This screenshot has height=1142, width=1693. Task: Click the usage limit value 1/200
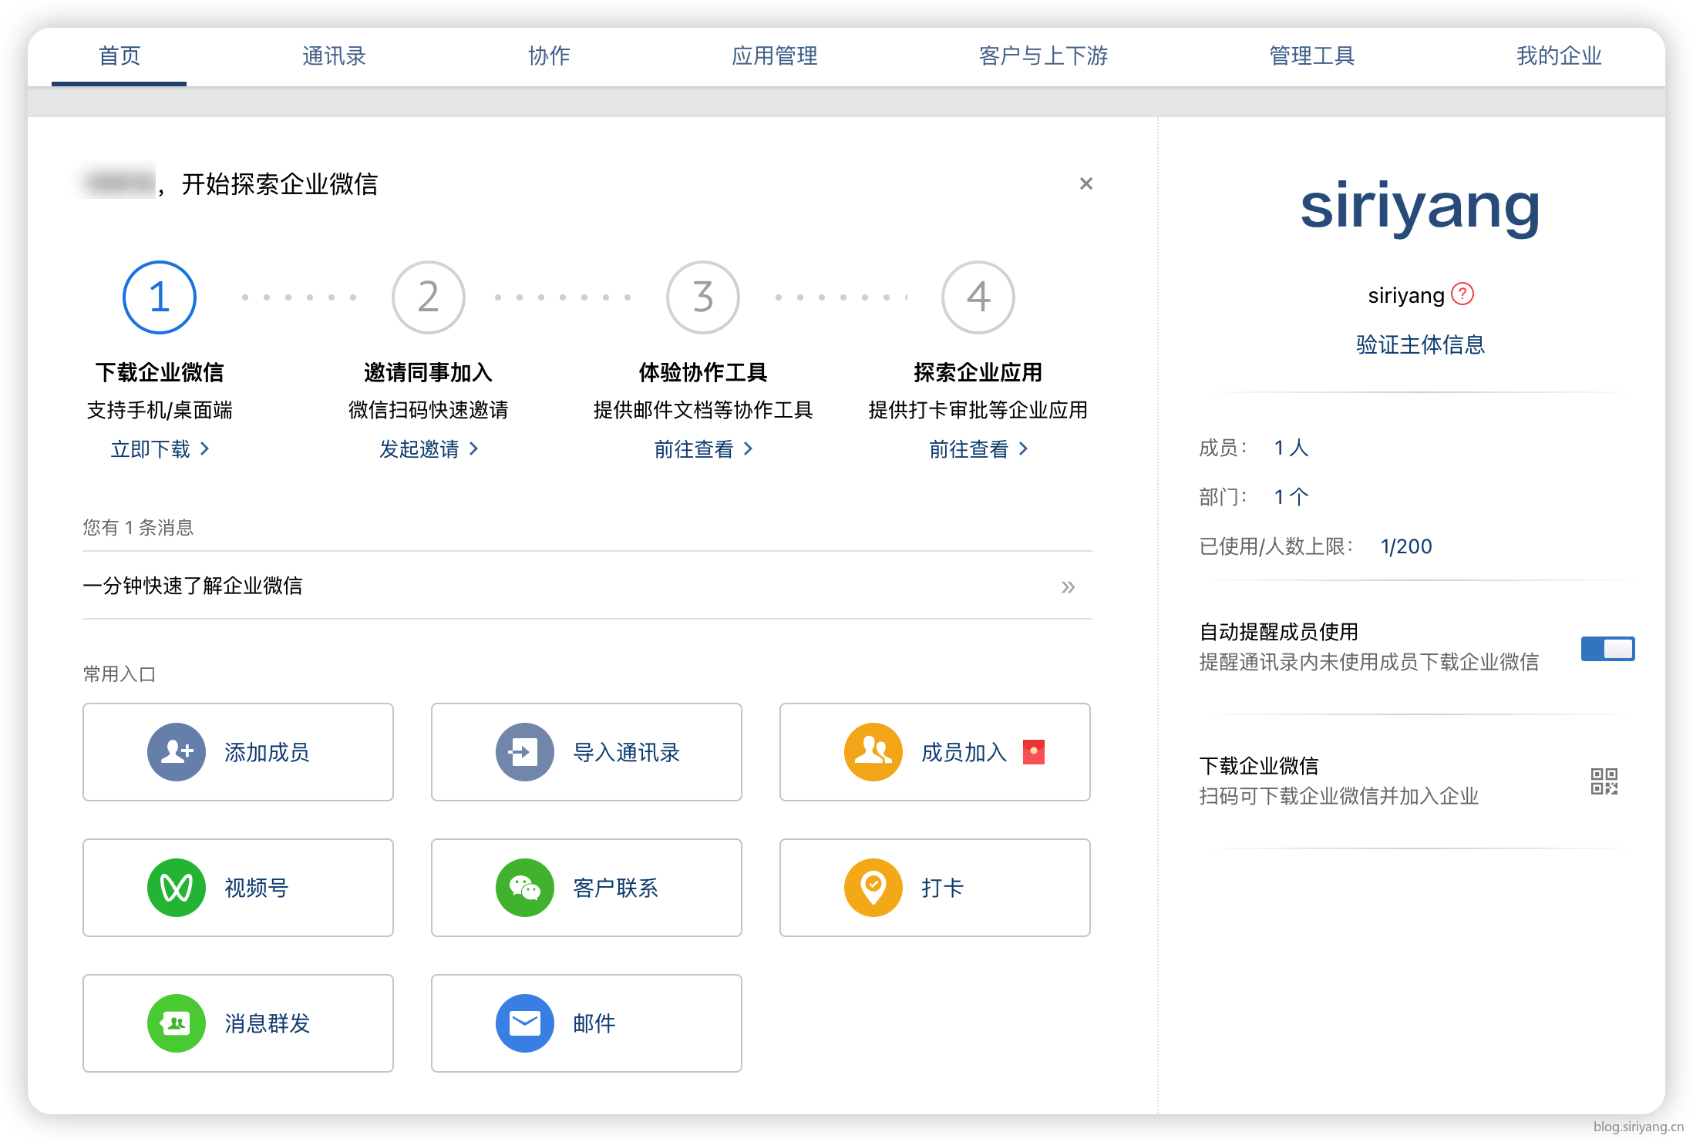pos(1405,546)
